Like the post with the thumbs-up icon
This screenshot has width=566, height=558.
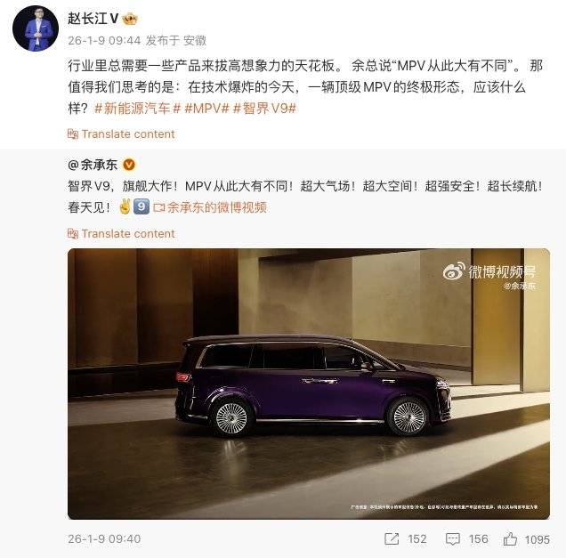pos(510,539)
